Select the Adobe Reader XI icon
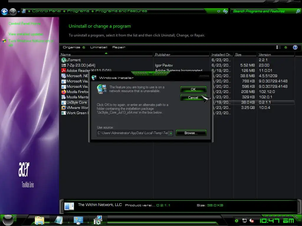Image resolution: width=302 pixels, height=226 pixels. coord(64,71)
